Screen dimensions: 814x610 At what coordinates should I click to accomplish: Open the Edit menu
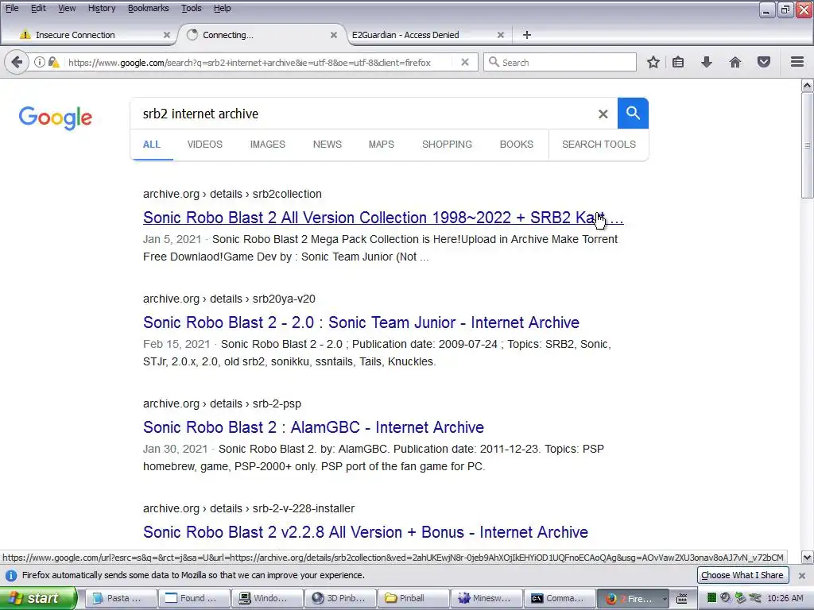pos(38,8)
